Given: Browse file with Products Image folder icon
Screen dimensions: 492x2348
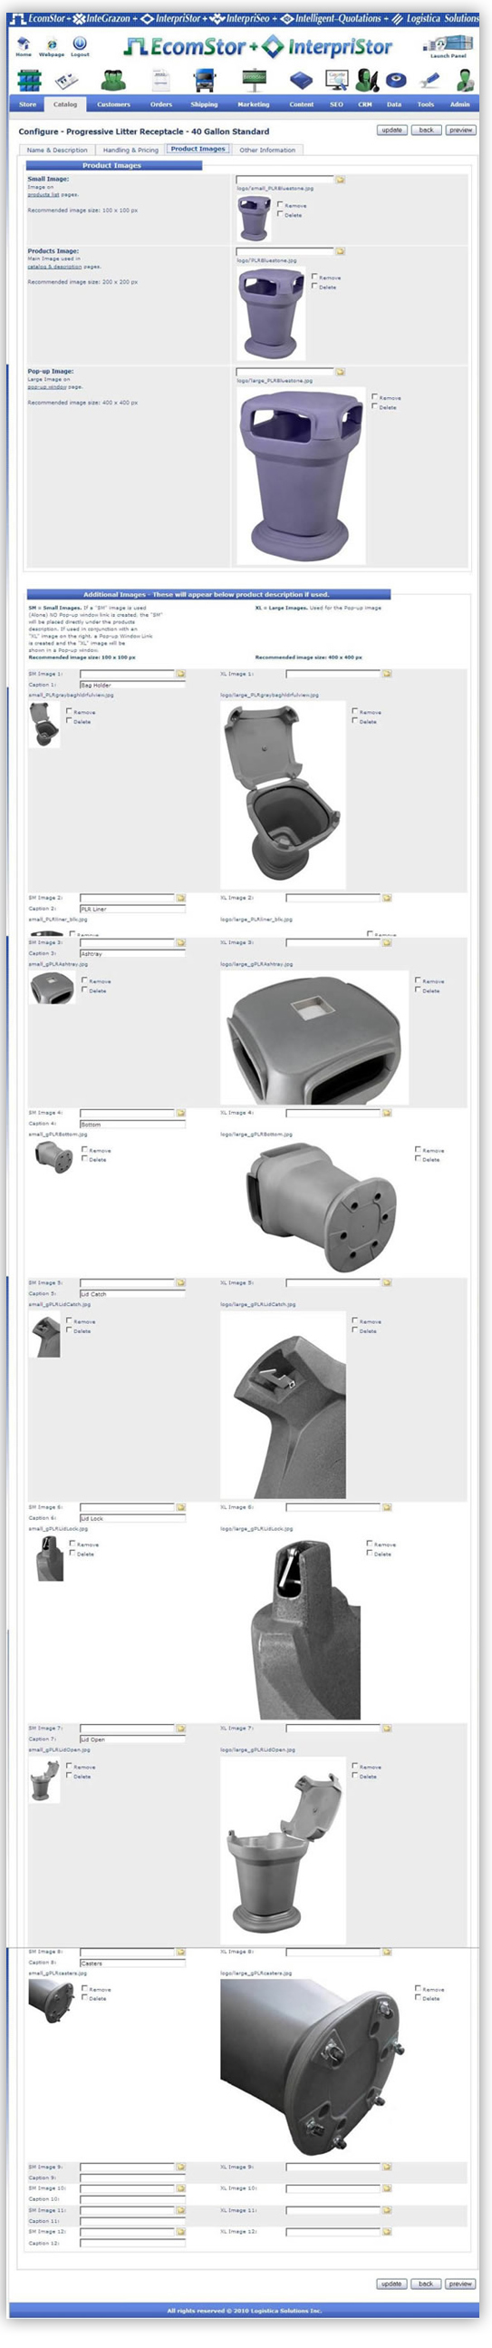Looking at the screenshot, I should (340, 251).
